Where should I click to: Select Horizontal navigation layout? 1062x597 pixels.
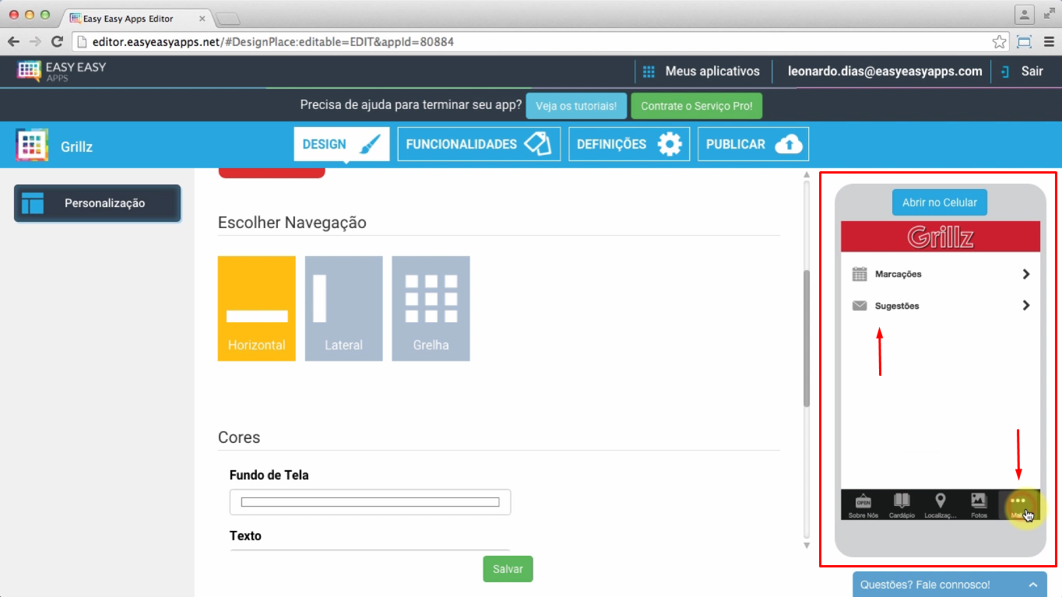[257, 308]
